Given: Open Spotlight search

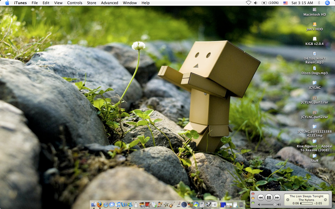Looking at the screenshot, I should point(327,3).
